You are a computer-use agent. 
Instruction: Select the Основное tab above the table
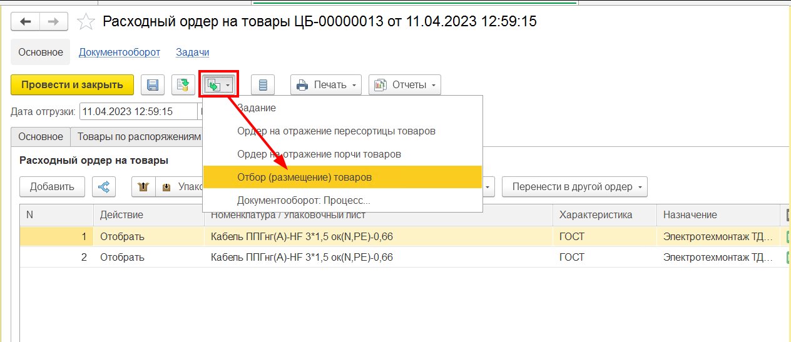pyautogui.click(x=41, y=136)
